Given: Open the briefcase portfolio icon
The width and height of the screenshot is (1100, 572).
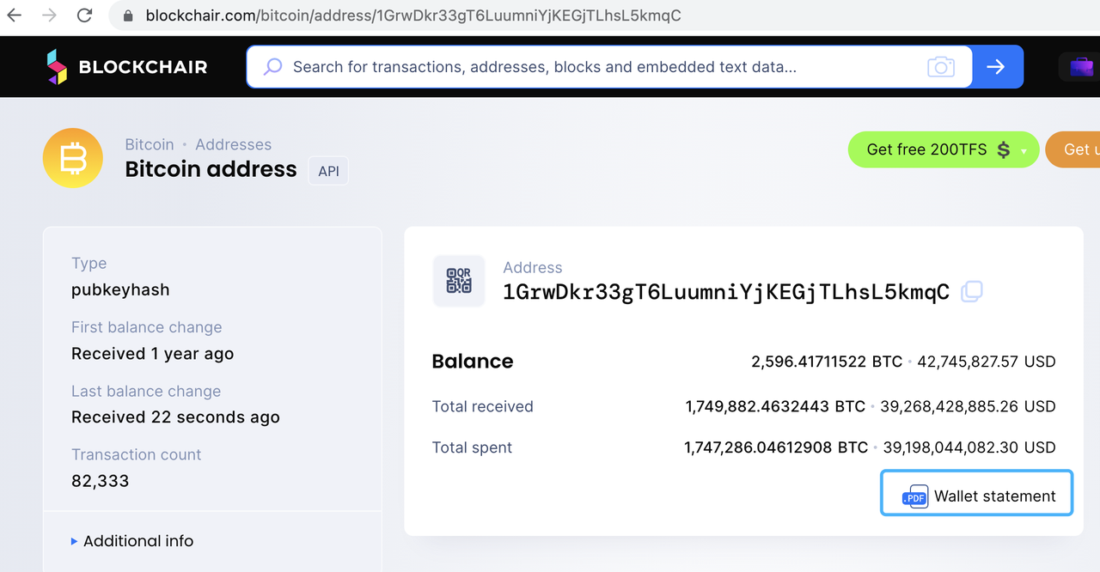Looking at the screenshot, I should pos(1081,67).
